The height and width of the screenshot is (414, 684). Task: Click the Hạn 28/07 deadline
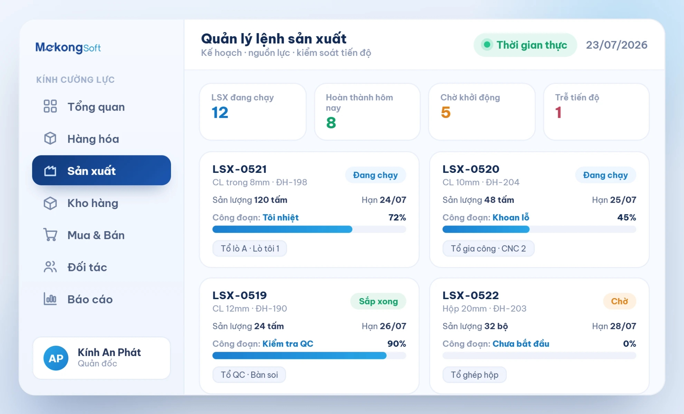(x=614, y=326)
